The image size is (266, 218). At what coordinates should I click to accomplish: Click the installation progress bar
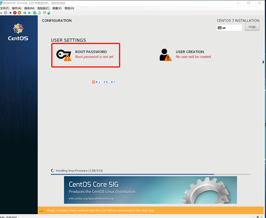150,174
